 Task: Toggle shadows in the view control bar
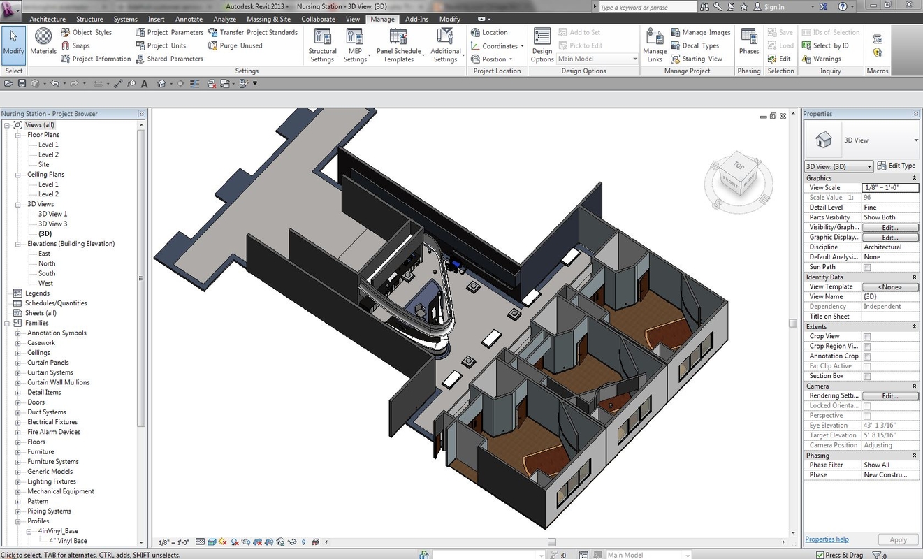222,542
